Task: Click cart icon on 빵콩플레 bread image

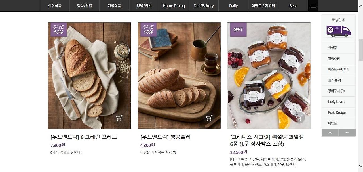Action: click(209, 118)
